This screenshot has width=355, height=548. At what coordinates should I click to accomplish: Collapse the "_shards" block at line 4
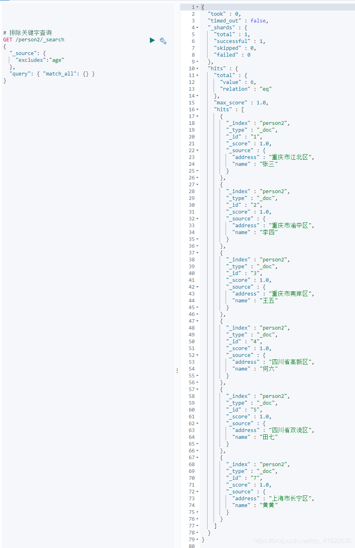tap(197, 28)
